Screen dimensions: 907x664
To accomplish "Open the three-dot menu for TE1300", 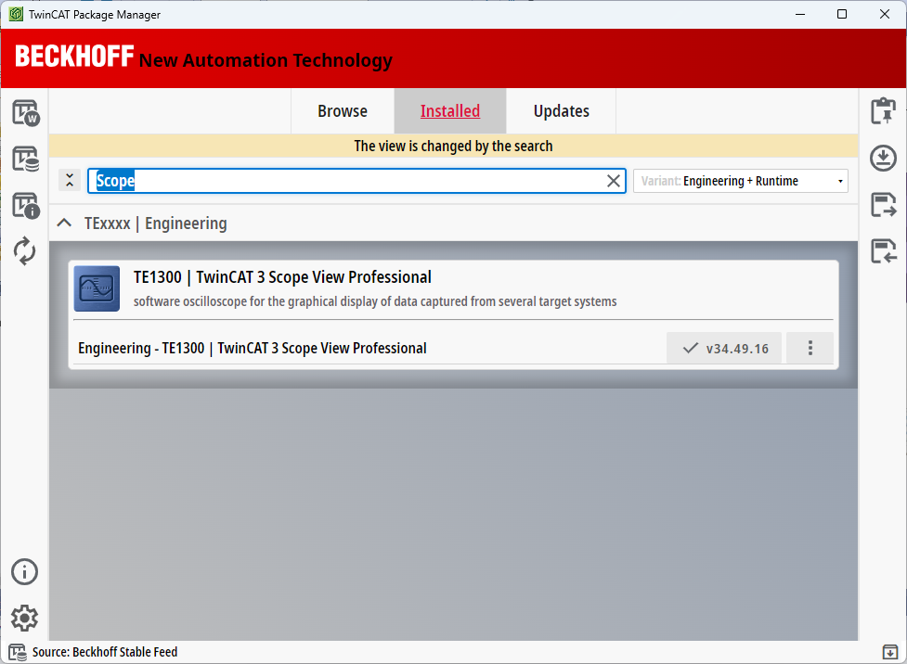I will click(x=810, y=349).
